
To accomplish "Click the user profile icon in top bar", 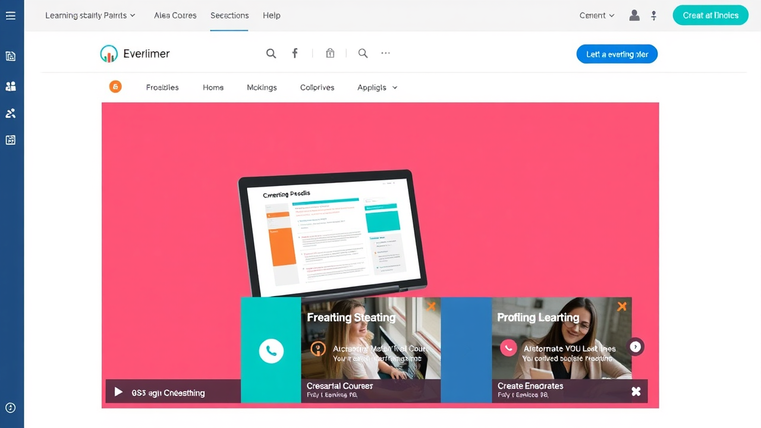I will click(634, 15).
